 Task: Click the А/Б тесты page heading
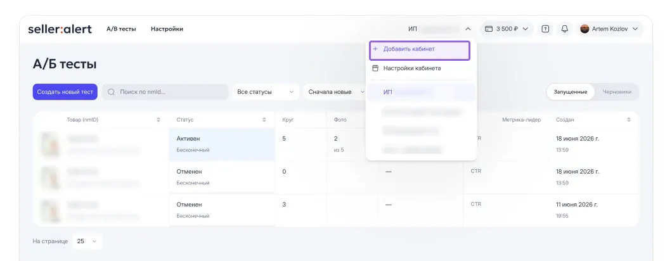(x=65, y=64)
